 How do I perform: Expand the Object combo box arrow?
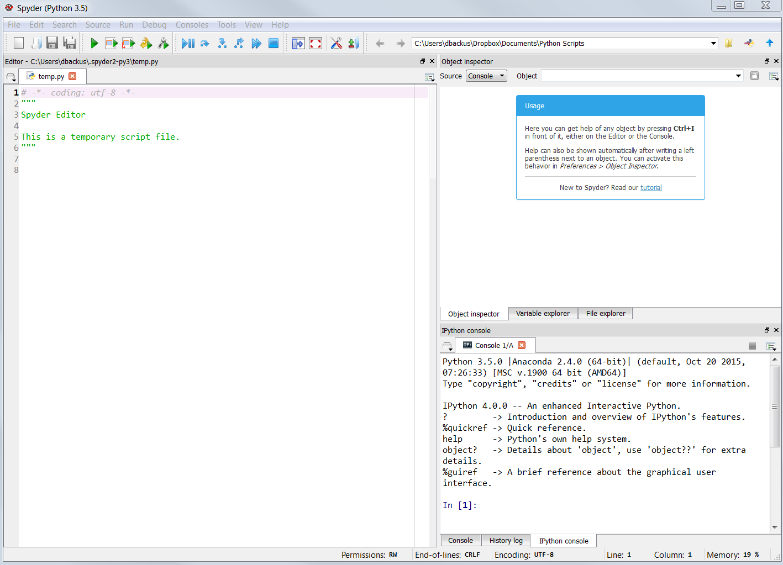point(738,76)
